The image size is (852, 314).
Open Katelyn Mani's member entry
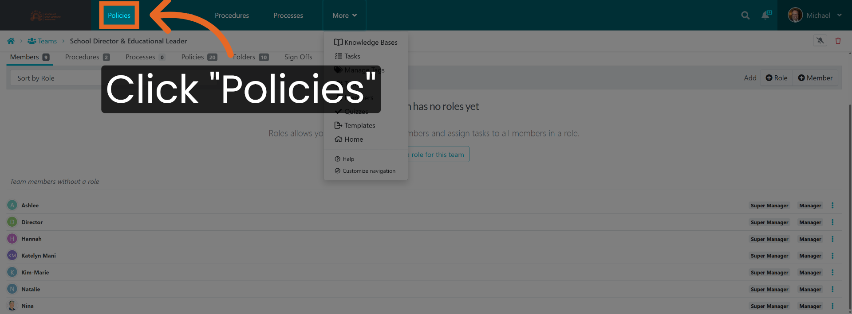click(39, 256)
